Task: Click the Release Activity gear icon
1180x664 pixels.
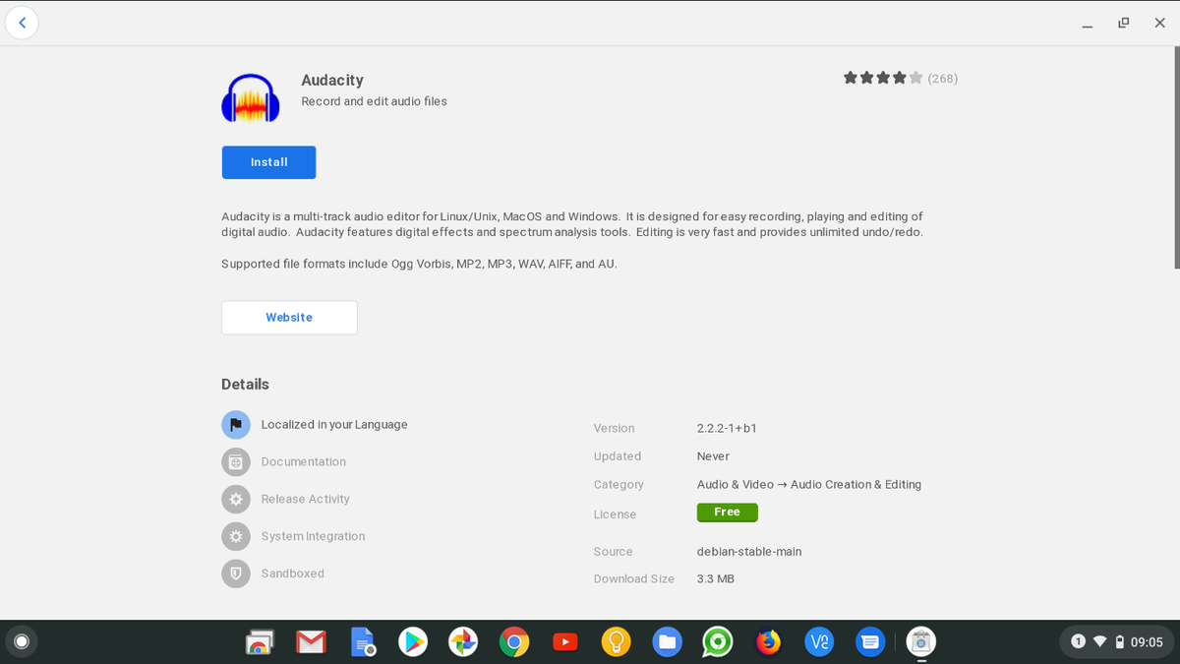Action: pos(235,499)
